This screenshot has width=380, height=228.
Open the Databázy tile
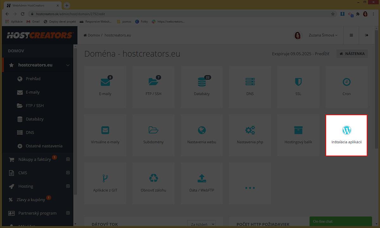[x=202, y=87]
